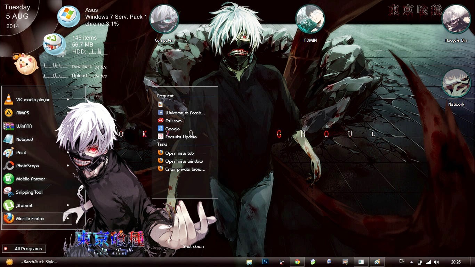The width and height of the screenshot is (475, 267).
Task: Click the network signal tray icon
Action: pyautogui.click(x=428, y=262)
